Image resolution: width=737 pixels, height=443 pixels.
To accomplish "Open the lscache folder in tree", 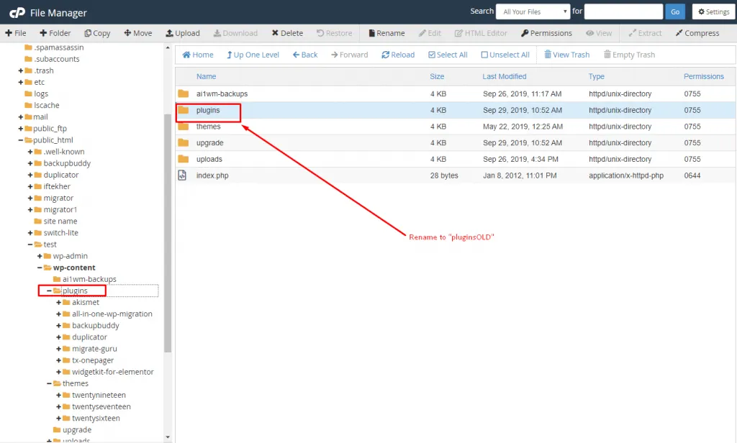I will (x=47, y=105).
